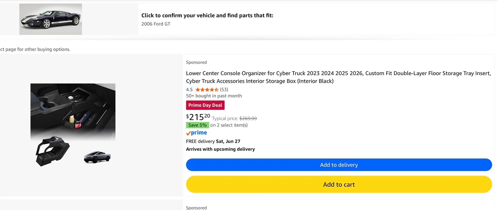
Task: Open the console organizer product image
Action: click(73, 125)
